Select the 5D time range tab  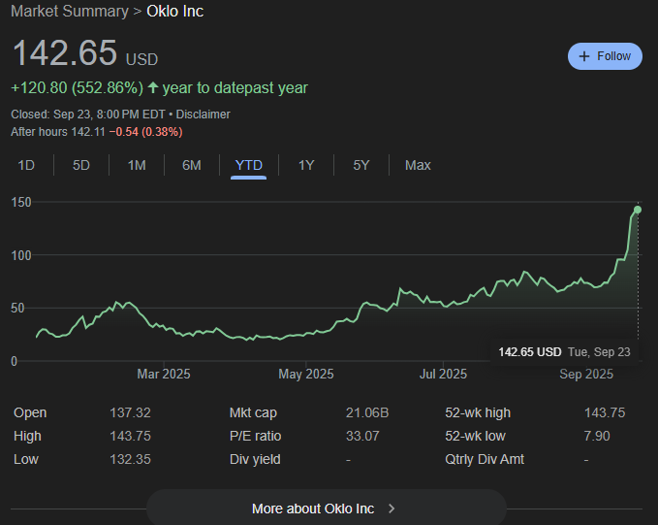pyautogui.click(x=81, y=165)
